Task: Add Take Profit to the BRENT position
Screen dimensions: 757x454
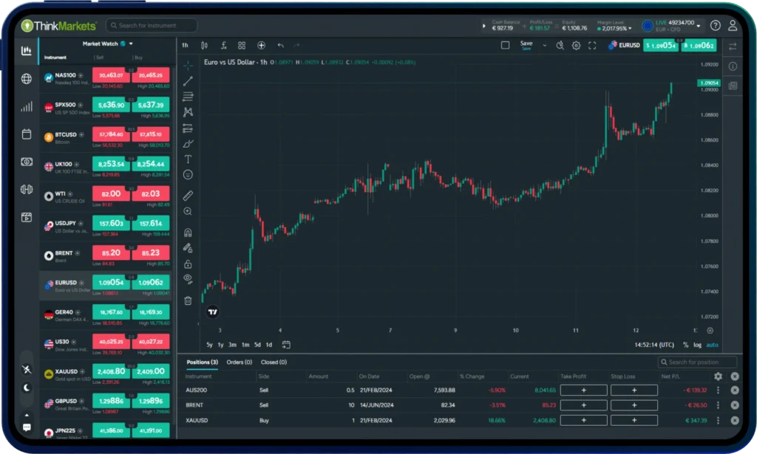Action: (x=583, y=405)
